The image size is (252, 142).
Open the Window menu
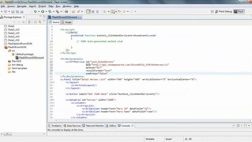pyautogui.click(x=67, y=6)
